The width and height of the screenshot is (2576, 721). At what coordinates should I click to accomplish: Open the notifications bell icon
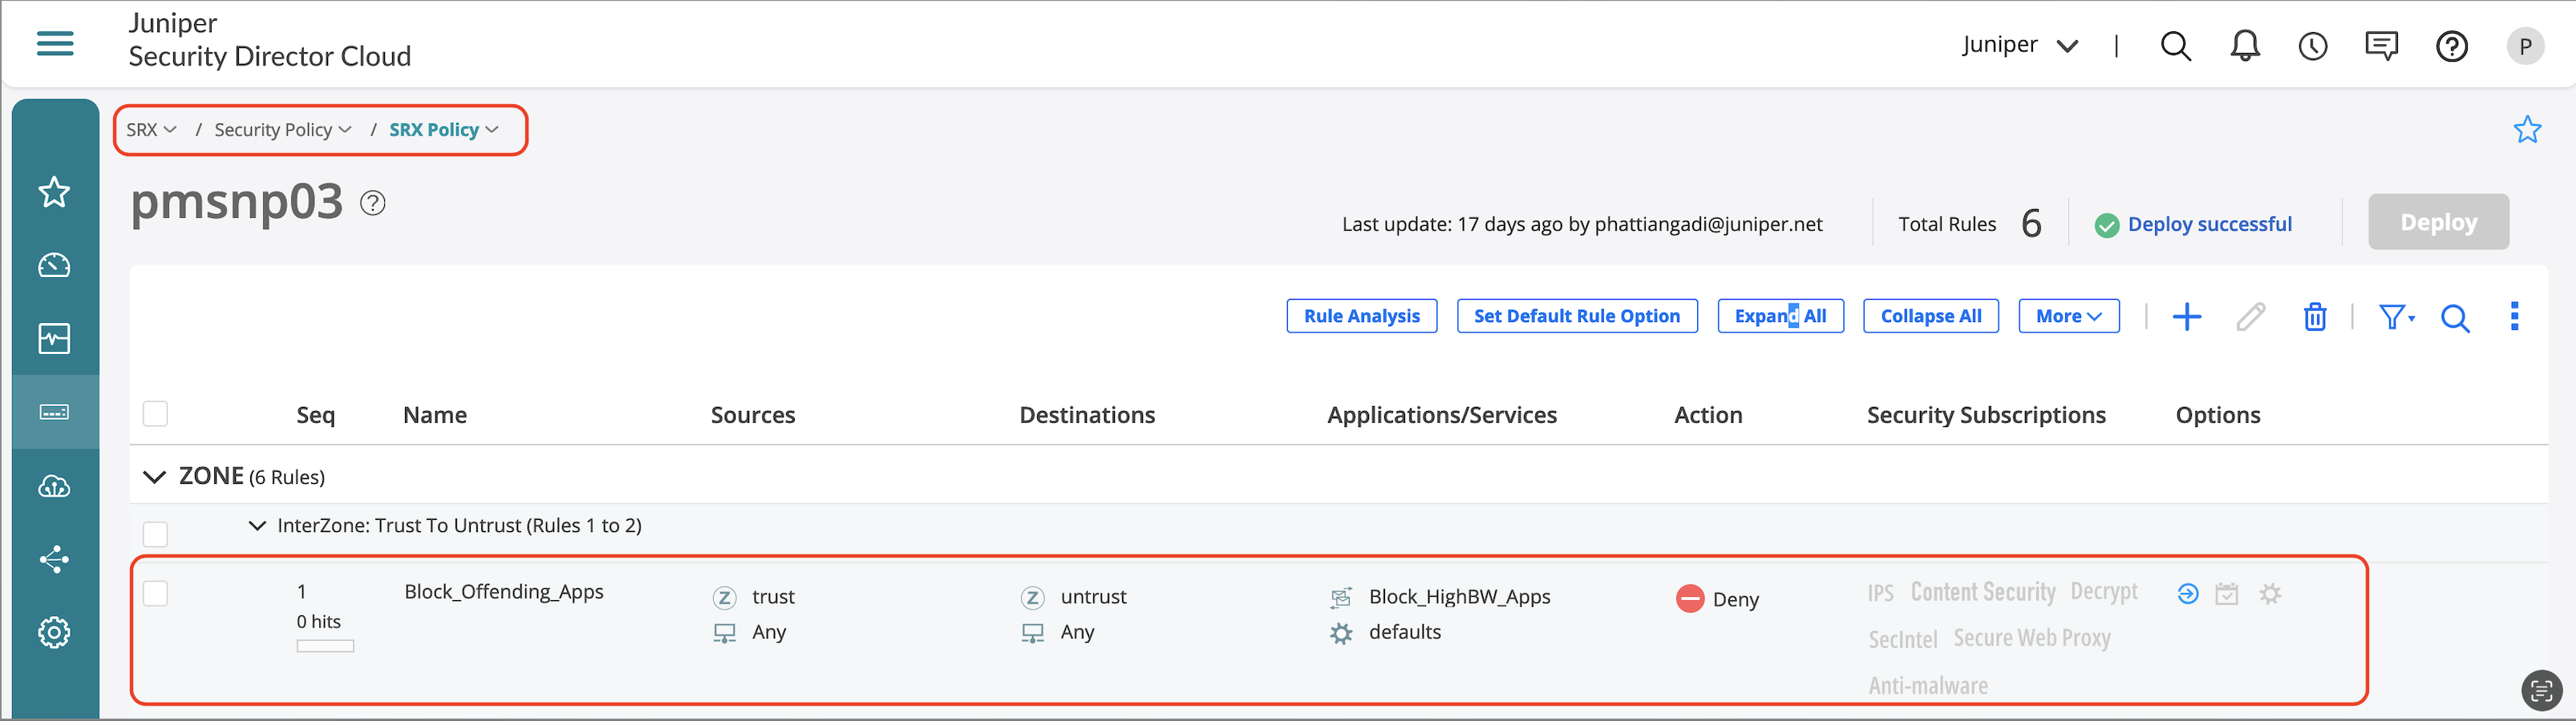click(2245, 46)
